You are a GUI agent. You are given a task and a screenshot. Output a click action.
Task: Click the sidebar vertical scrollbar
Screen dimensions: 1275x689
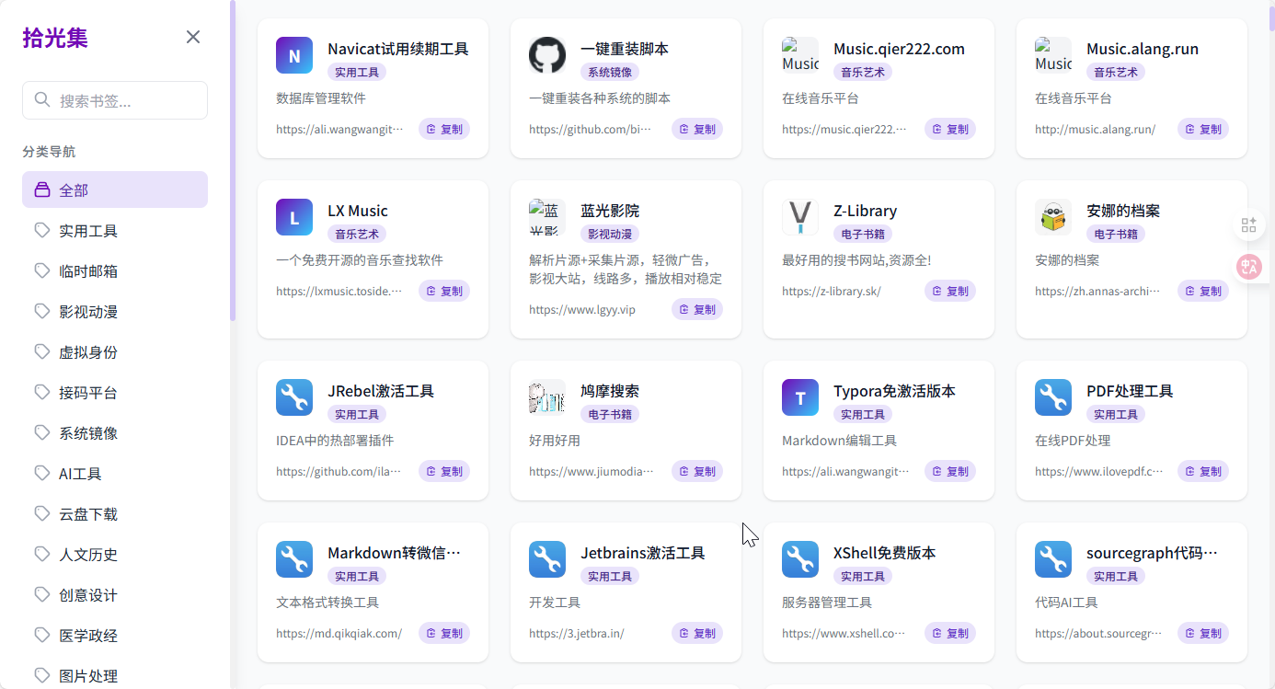pyautogui.click(x=233, y=160)
